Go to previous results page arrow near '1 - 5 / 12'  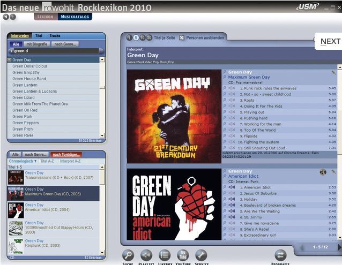point(302,247)
